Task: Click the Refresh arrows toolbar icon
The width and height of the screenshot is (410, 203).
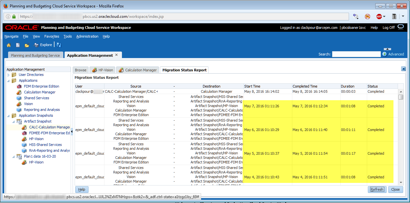Action: click(x=59, y=45)
